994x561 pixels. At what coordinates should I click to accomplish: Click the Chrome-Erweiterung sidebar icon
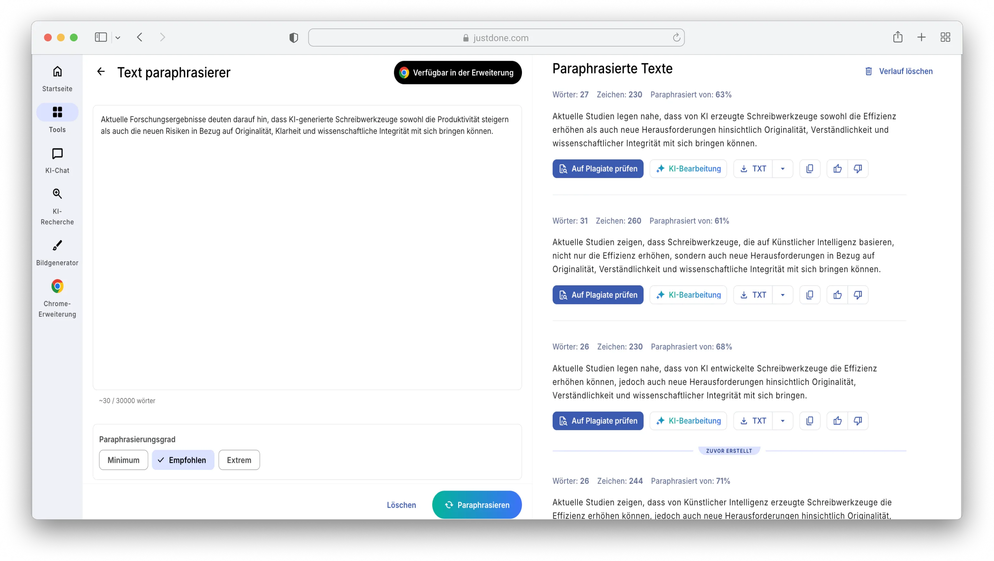57,286
